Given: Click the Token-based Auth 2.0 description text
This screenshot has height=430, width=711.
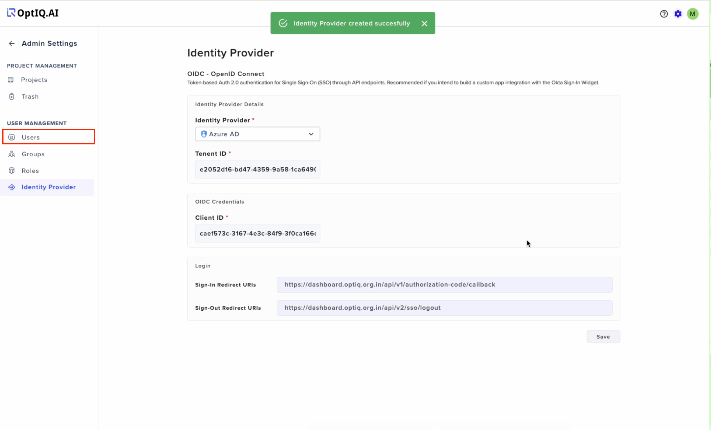Looking at the screenshot, I should point(393,83).
